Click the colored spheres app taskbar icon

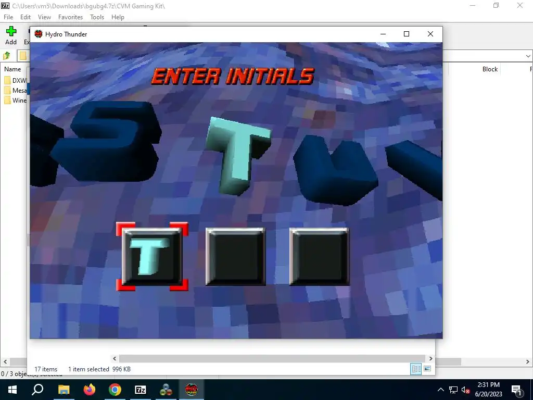pyautogui.click(x=166, y=390)
